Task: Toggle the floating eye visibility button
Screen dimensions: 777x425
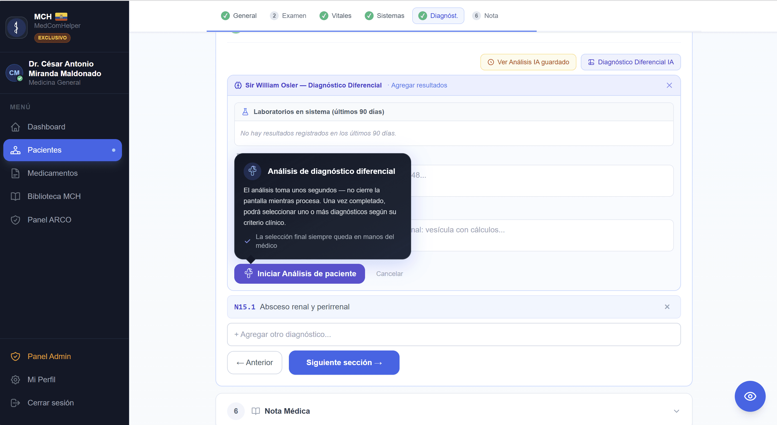Action: pos(750,396)
